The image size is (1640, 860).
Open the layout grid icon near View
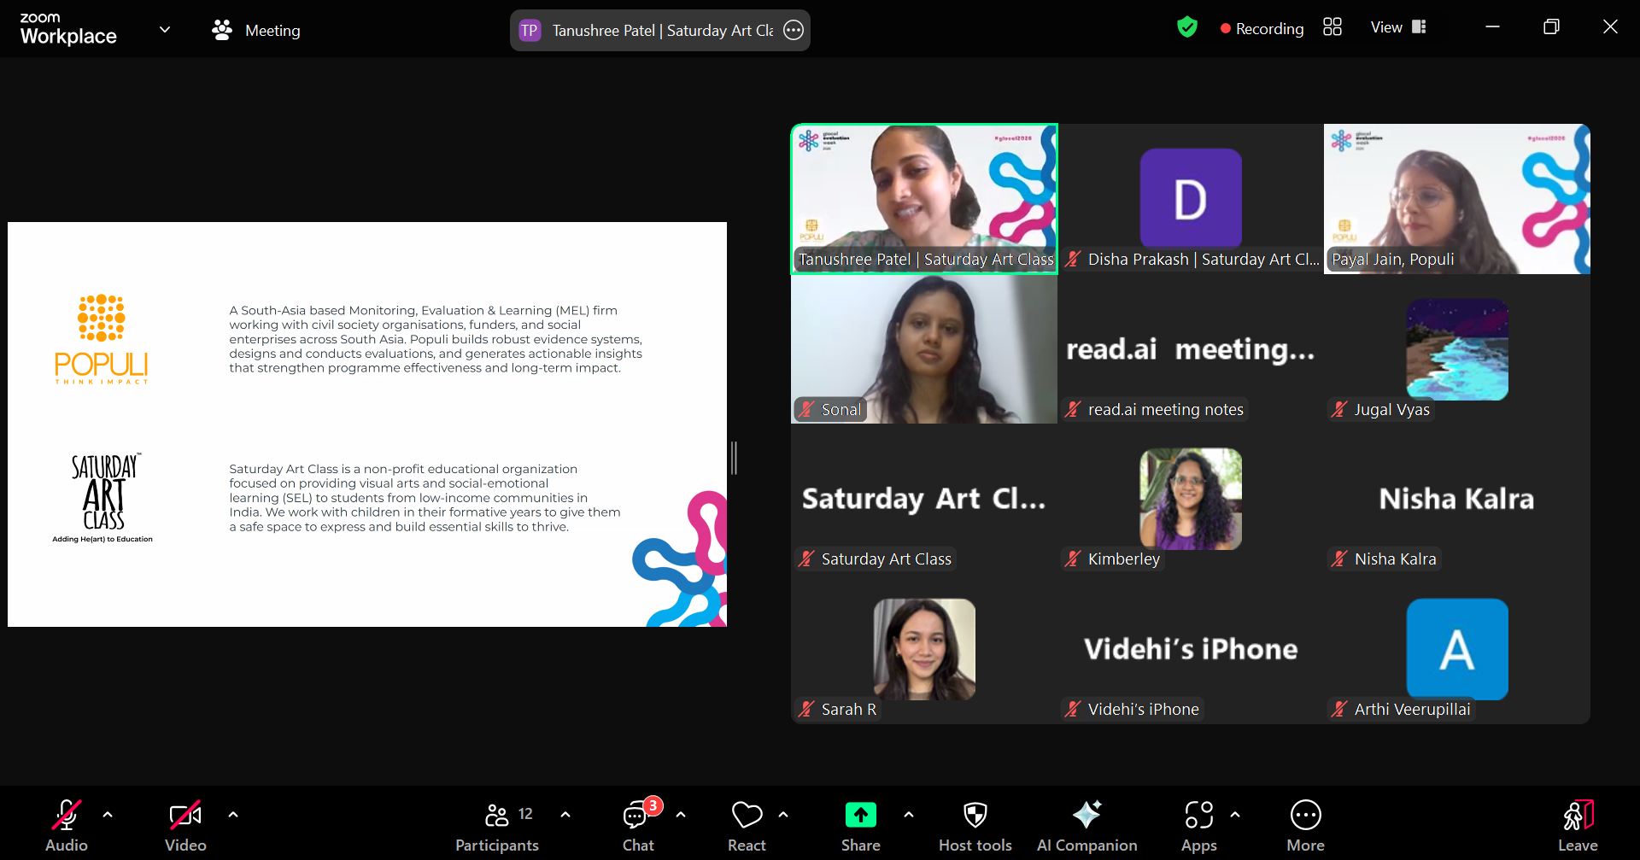1332,27
